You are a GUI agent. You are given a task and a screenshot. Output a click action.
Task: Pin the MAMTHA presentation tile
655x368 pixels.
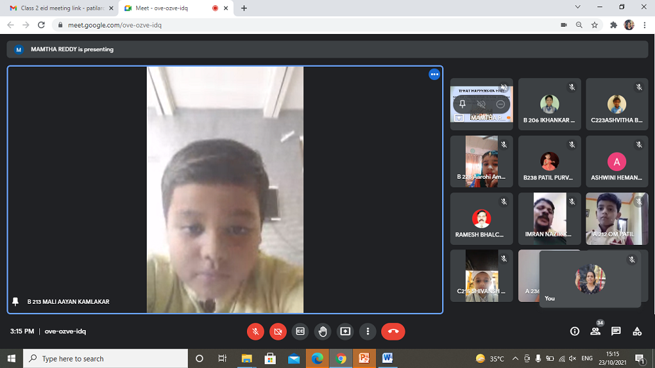pos(462,104)
